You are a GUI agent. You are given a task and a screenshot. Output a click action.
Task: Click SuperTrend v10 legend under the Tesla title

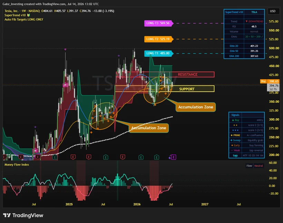tap(15, 15)
